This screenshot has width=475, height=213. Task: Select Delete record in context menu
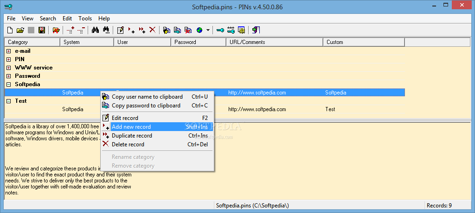157,144
